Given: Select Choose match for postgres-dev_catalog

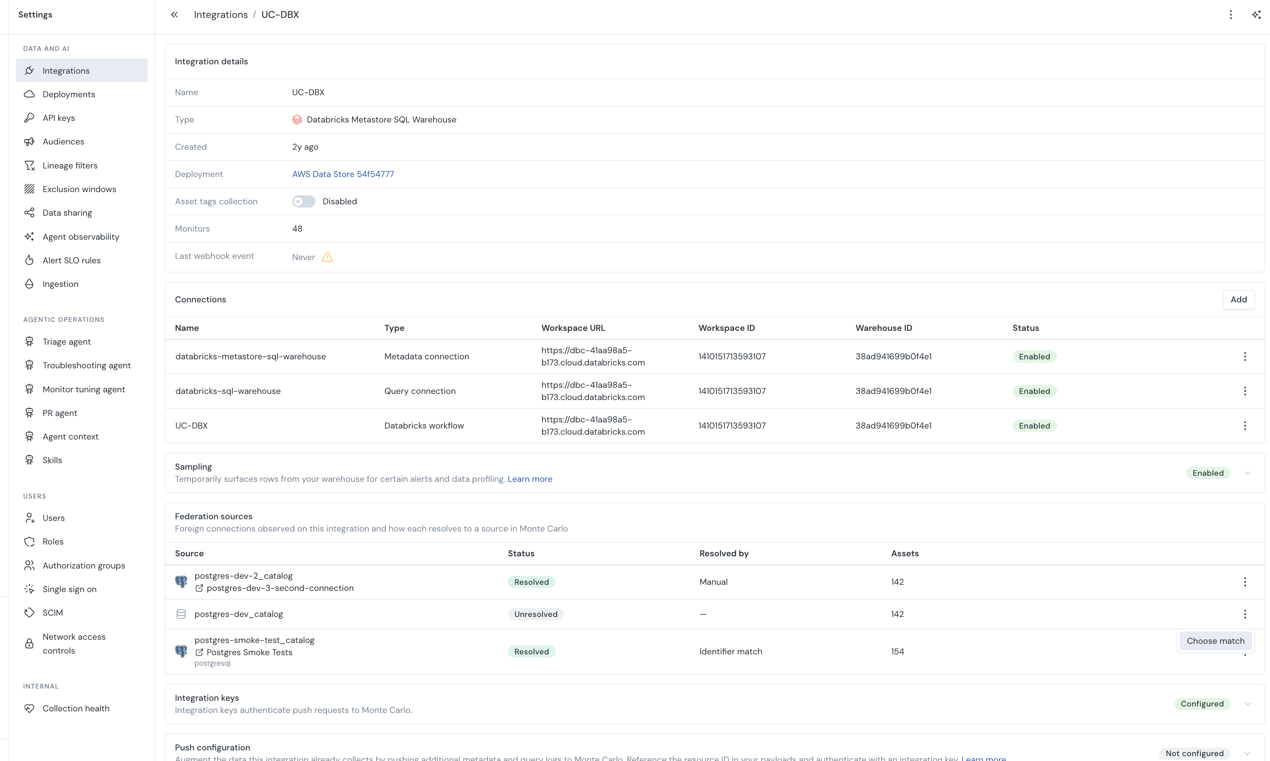Looking at the screenshot, I should [1215, 641].
